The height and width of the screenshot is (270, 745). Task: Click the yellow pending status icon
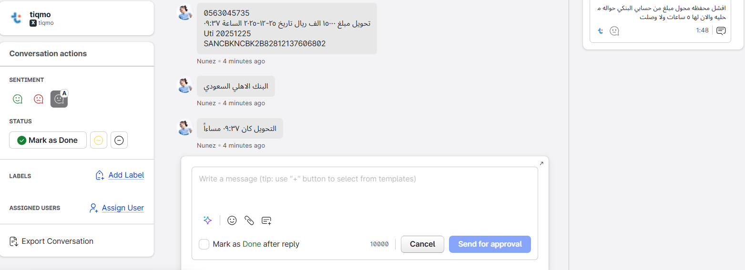pyautogui.click(x=99, y=140)
